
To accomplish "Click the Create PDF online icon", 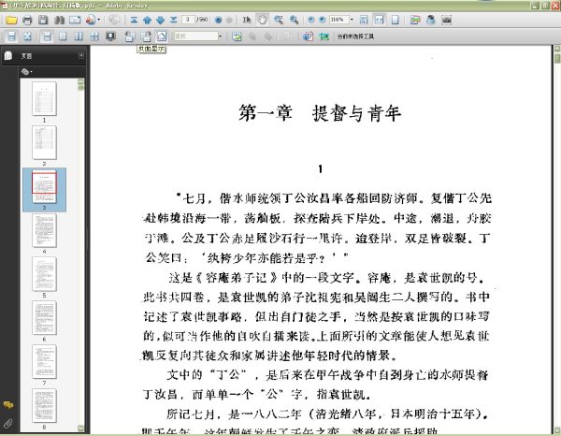I will tap(91, 20).
